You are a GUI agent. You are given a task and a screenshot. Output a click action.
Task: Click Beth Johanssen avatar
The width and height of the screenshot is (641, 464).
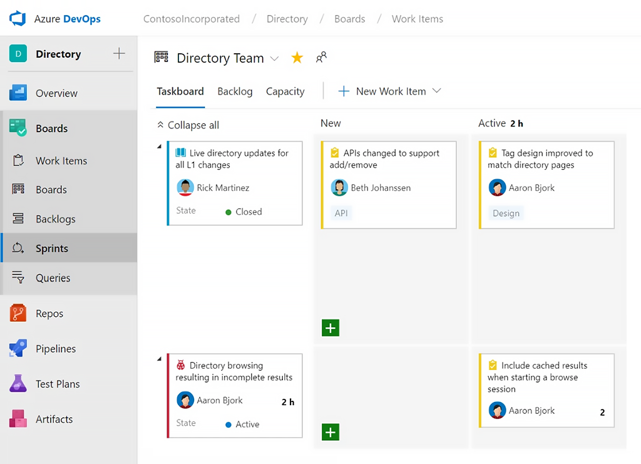point(339,188)
